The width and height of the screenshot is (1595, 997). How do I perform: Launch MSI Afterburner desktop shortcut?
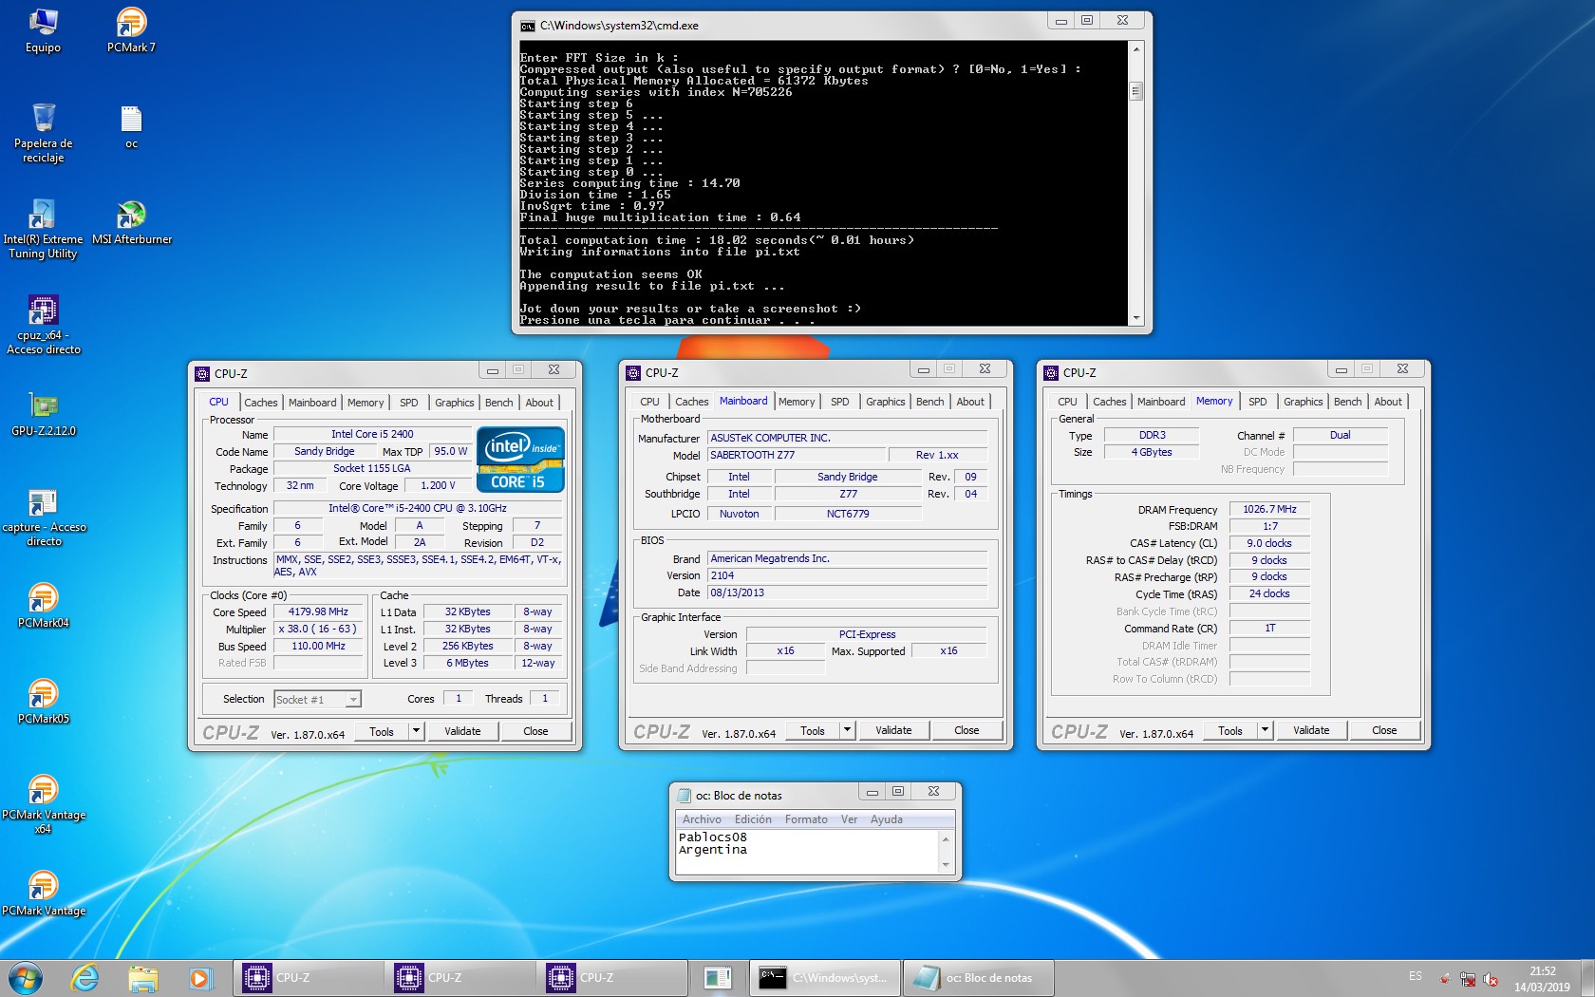[132, 223]
